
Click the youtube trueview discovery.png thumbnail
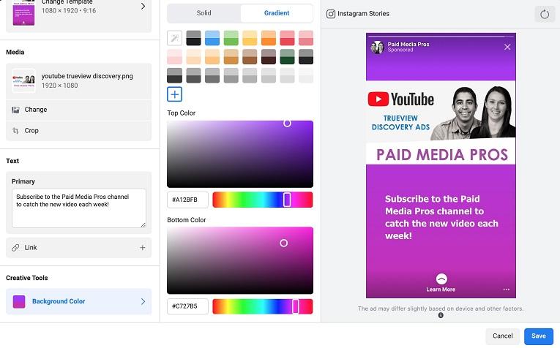(x=23, y=80)
